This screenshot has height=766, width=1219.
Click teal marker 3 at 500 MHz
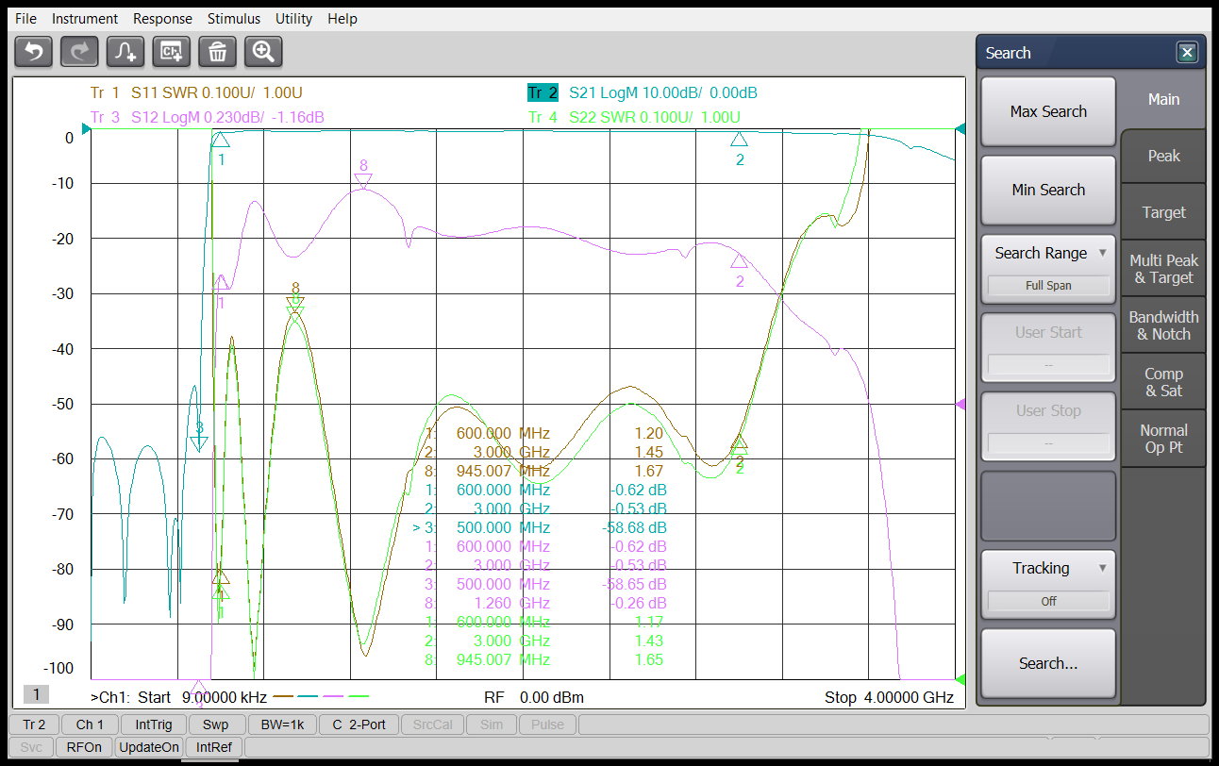[199, 437]
